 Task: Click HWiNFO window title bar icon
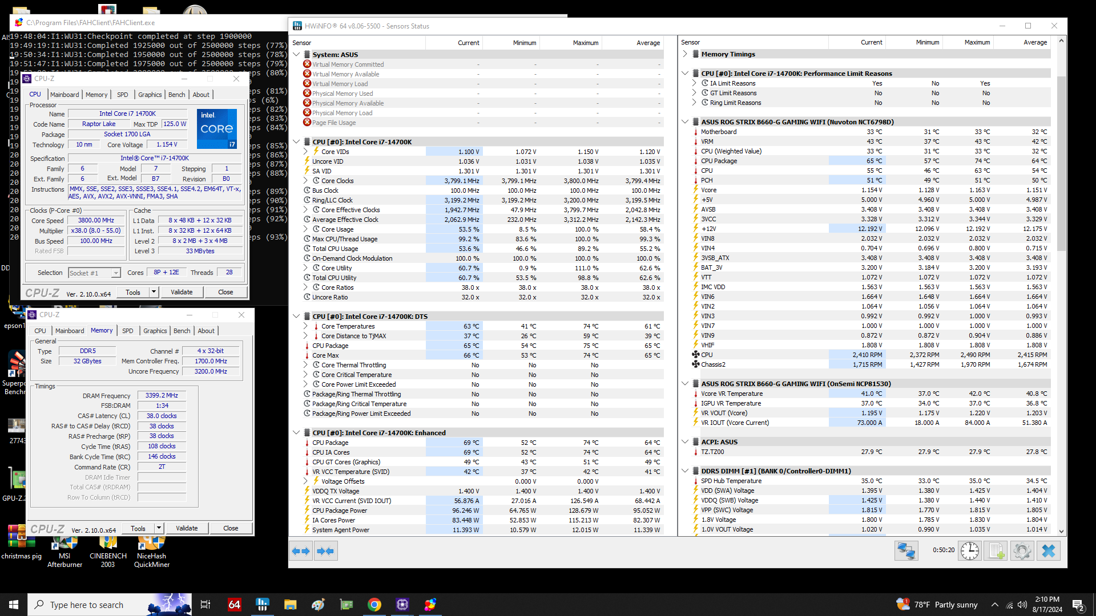297,26
